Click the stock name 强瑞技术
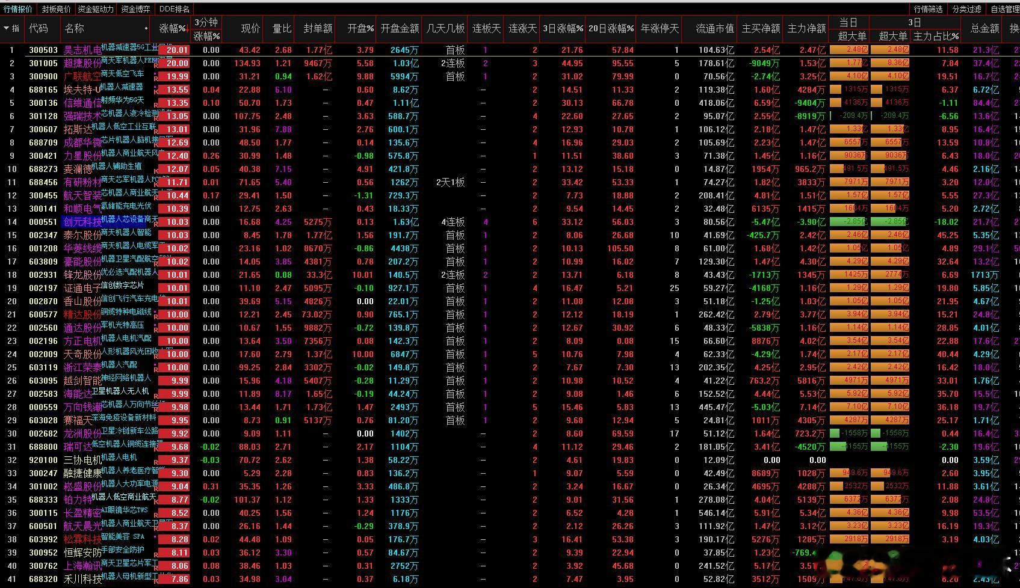The image size is (1020, 588). coord(82,116)
